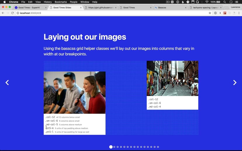
Task: Switch to the Good Times - SuperHi tab
Action: 29,8
